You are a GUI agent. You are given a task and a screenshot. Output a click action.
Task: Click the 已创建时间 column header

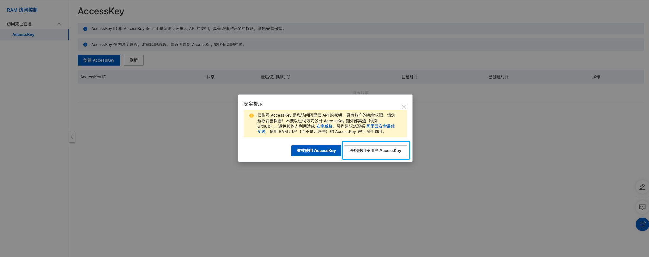pyautogui.click(x=499, y=77)
